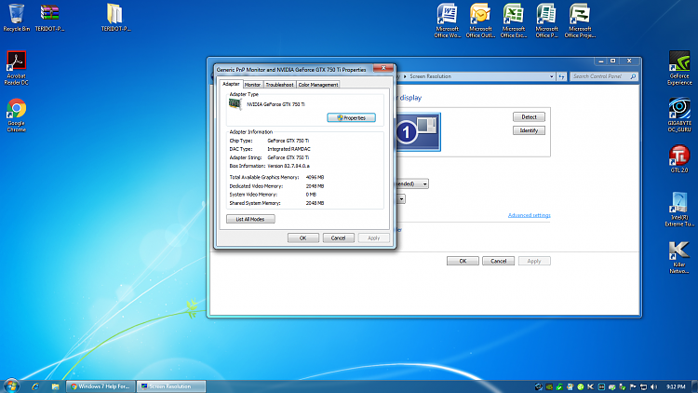Click the network tray icon
The width and height of the screenshot is (698, 393).
[x=643, y=386]
